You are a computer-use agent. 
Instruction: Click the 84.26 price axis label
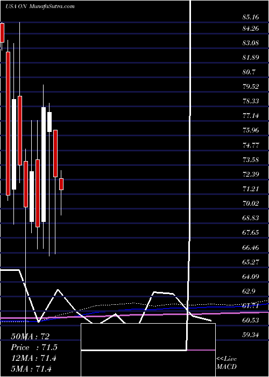(251, 29)
